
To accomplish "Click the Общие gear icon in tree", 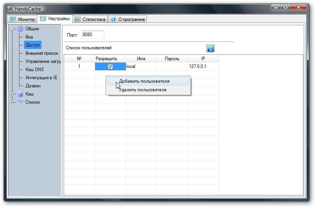I will point(20,29).
